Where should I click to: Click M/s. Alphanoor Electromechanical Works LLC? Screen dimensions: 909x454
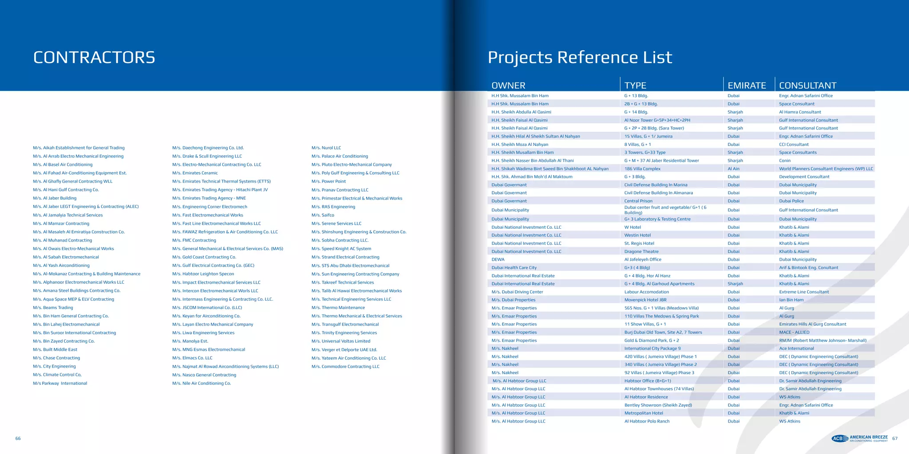(79, 282)
